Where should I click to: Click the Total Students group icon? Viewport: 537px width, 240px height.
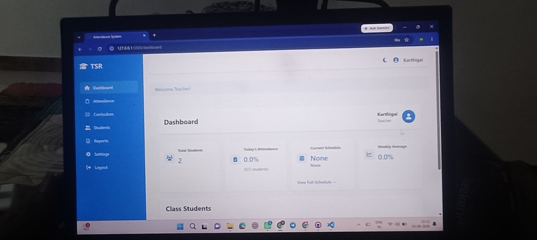[x=169, y=158]
